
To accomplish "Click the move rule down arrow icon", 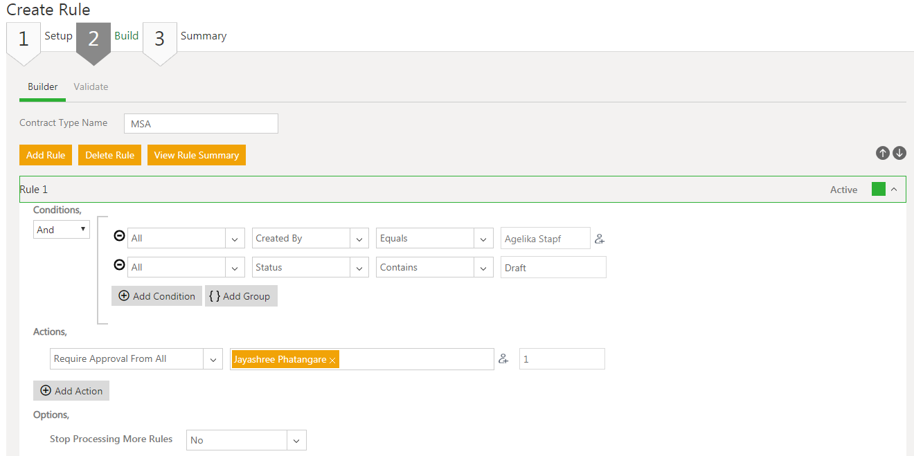I will [x=899, y=154].
